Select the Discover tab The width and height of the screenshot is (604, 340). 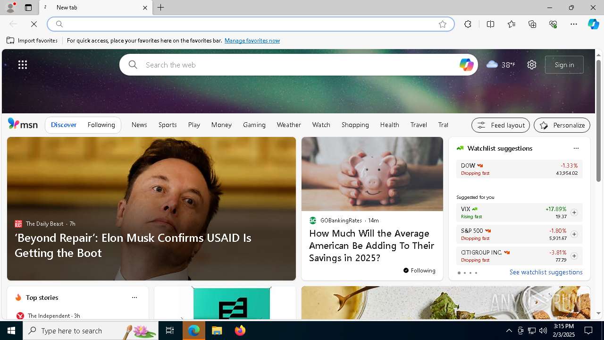(64, 125)
